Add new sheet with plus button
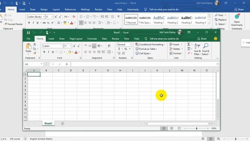 tap(62, 123)
